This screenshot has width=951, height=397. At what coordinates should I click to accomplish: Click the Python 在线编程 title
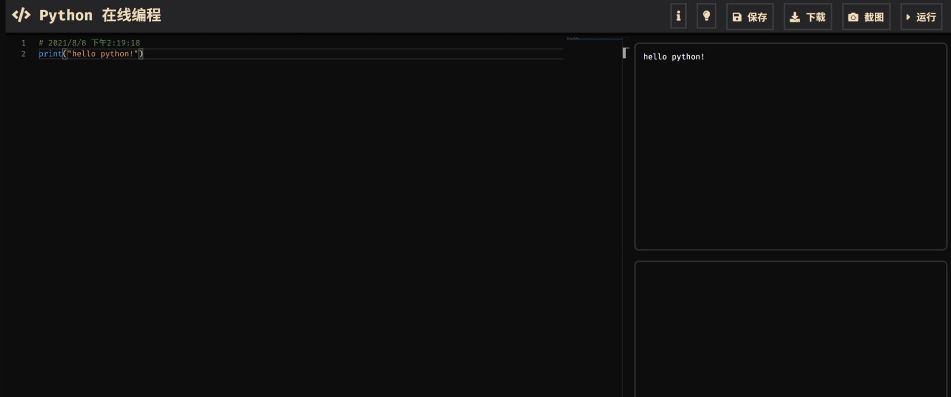100,16
